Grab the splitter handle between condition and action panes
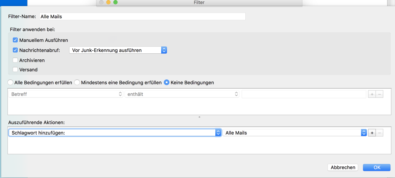This screenshot has width=395, height=178. click(x=199, y=117)
